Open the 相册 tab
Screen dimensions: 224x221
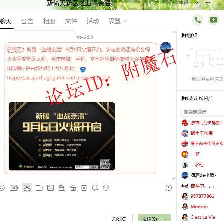tap(49, 21)
